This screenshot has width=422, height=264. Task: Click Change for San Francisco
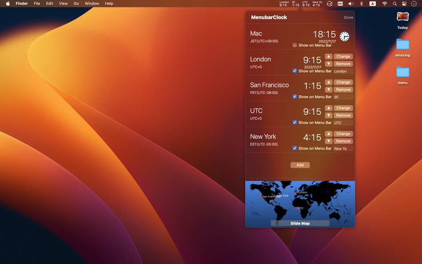pyautogui.click(x=343, y=82)
